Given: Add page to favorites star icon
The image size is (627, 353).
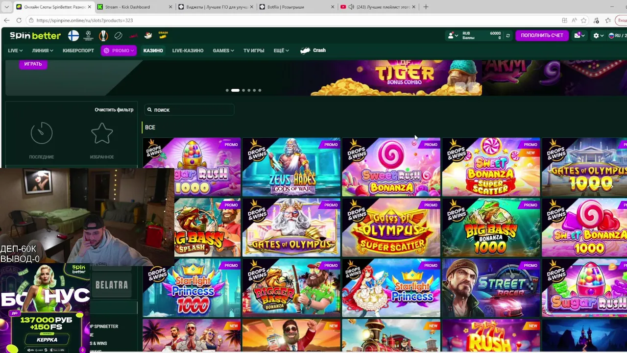Looking at the screenshot, I should [x=584, y=20].
